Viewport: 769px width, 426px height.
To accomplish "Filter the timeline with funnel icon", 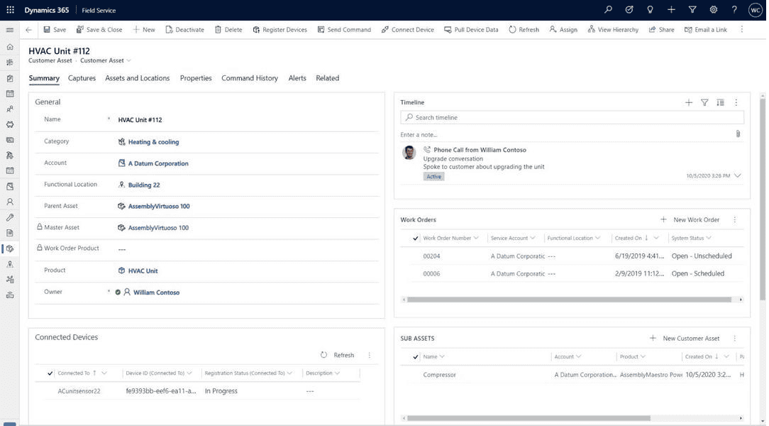I will pos(704,102).
